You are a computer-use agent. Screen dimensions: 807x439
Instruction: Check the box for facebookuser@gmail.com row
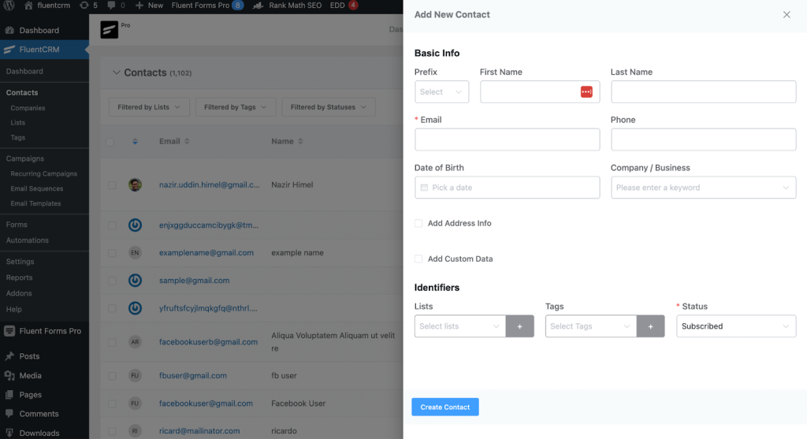[x=112, y=404]
